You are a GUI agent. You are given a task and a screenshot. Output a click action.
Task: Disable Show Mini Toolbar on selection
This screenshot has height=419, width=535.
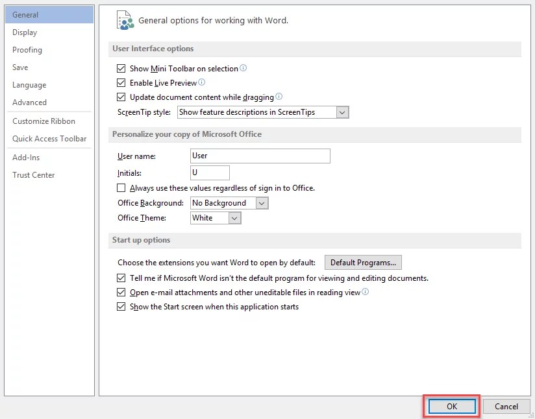[x=121, y=68]
